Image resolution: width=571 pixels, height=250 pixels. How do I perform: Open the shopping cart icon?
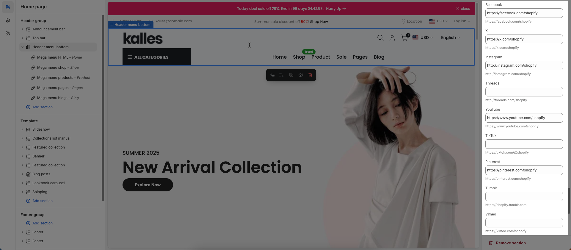[x=405, y=37]
